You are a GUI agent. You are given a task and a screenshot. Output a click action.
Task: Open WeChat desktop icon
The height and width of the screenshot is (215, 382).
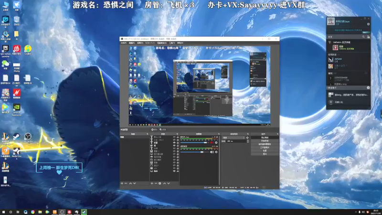click(5, 65)
